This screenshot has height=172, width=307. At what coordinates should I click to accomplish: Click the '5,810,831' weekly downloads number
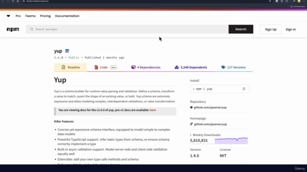click(x=199, y=140)
